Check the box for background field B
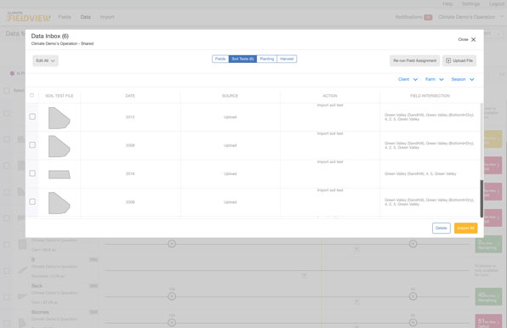Viewport: 507px width, 328px height. tap(7, 271)
